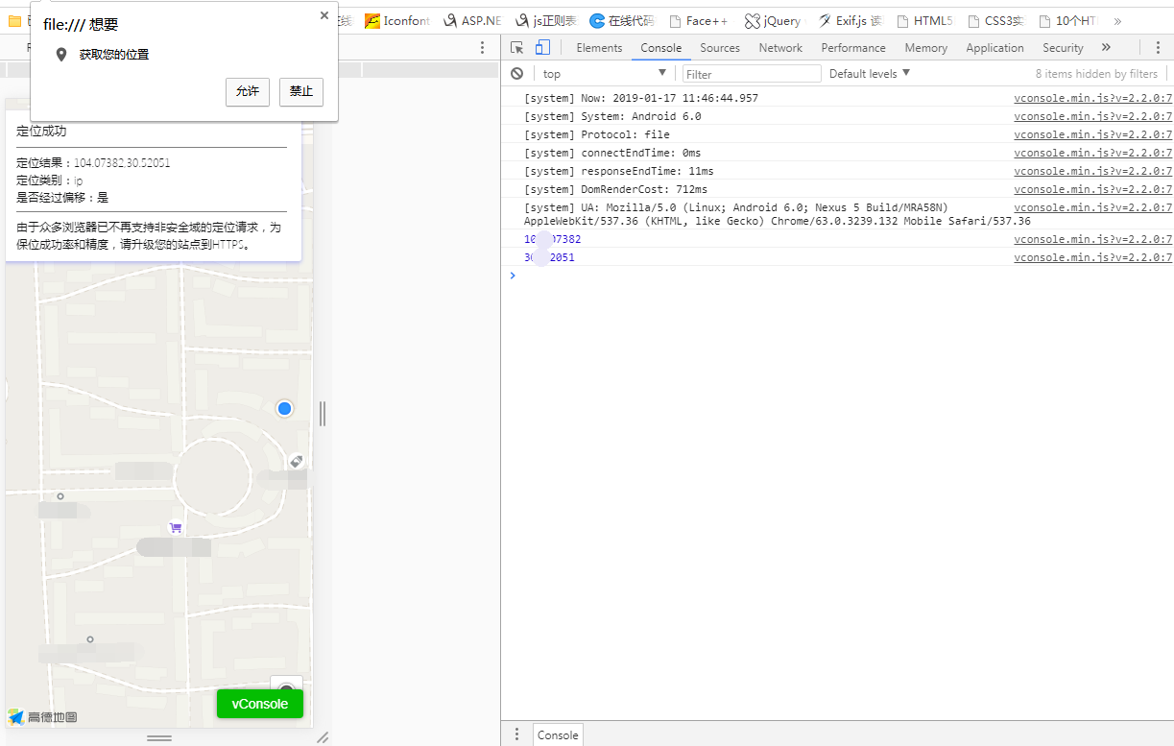Open jQuery bookmark

pos(773,20)
